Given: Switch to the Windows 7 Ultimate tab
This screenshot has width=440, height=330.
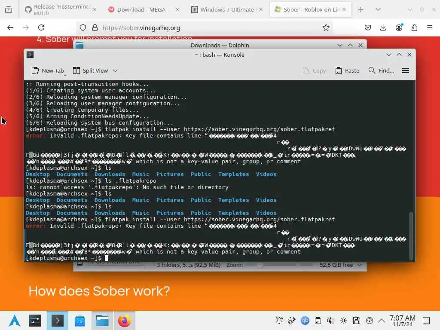Looking at the screenshot, I should pos(227,9).
